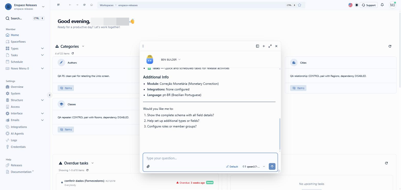Expand the chat window to fullscreen
The height and width of the screenshot is (190, 401).
pyautogui.click(x=270, y=46)
